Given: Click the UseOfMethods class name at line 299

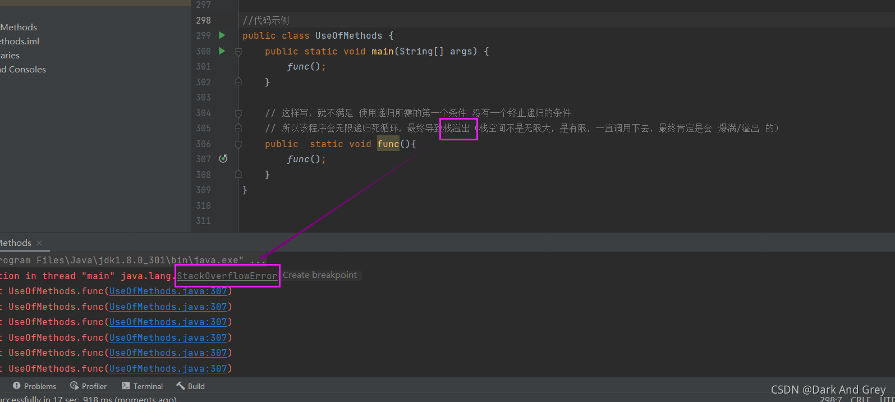Looking at the screenshot, I should 348,36.
